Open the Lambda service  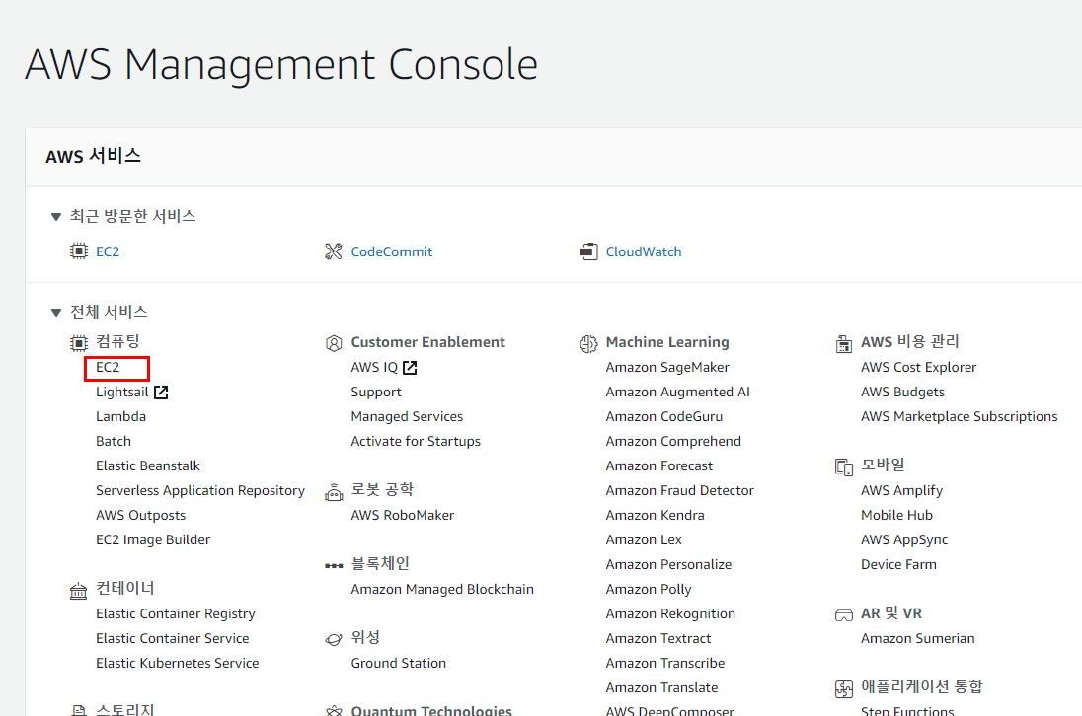120,416
